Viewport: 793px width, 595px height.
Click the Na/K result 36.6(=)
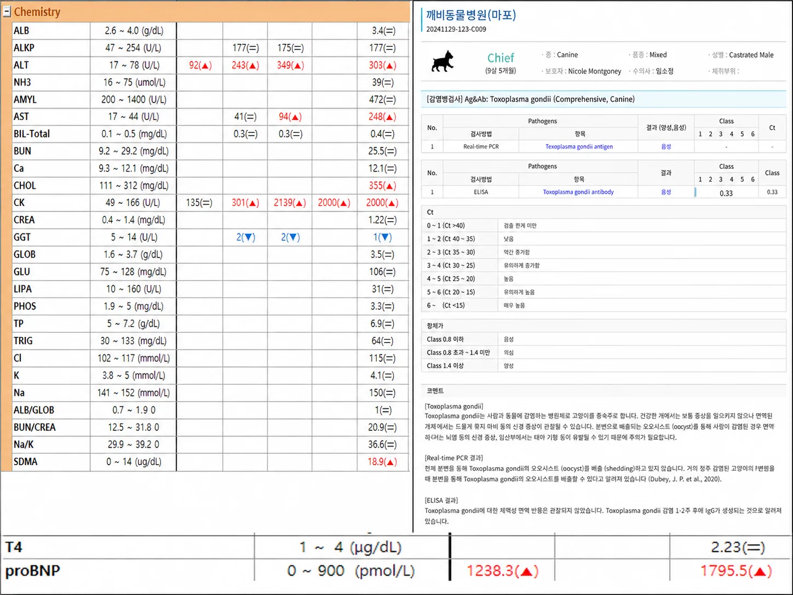(382, 444)
